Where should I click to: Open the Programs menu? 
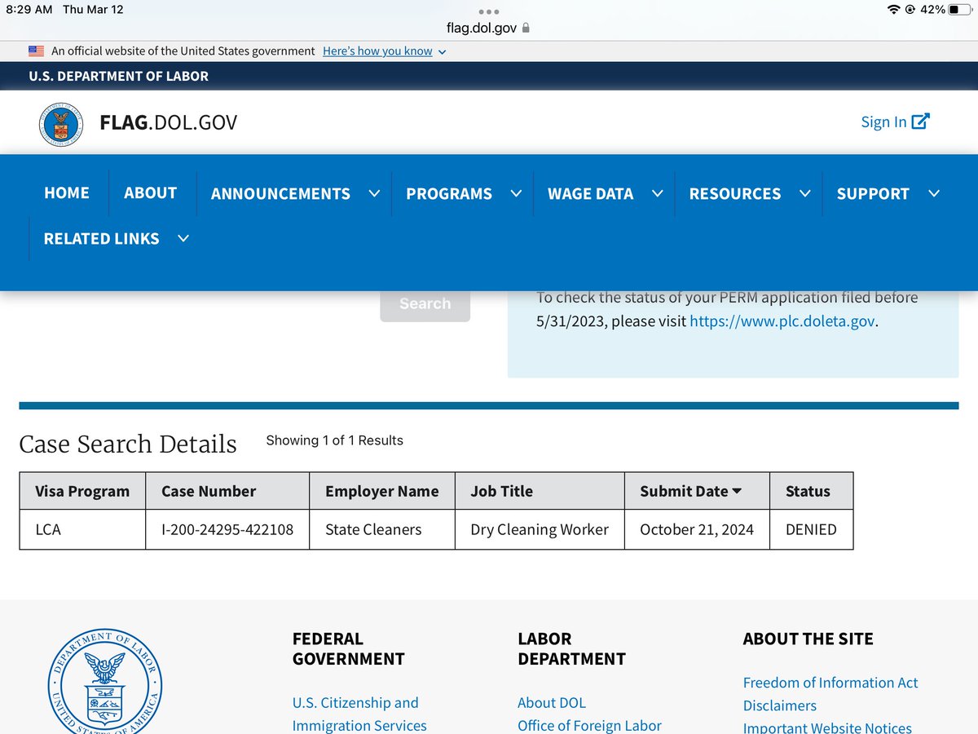click(449, 193)
